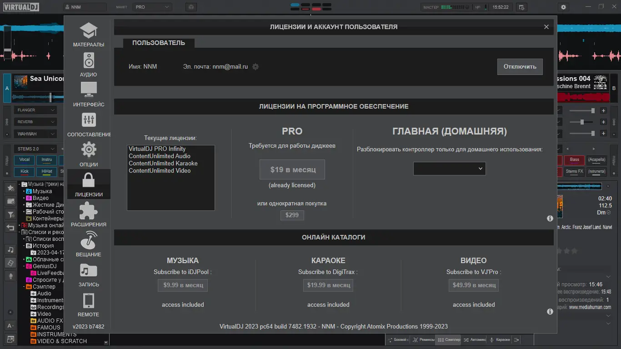Open the Remote phone section
Viewport: 621px width, 349px height.
point(89,304)
